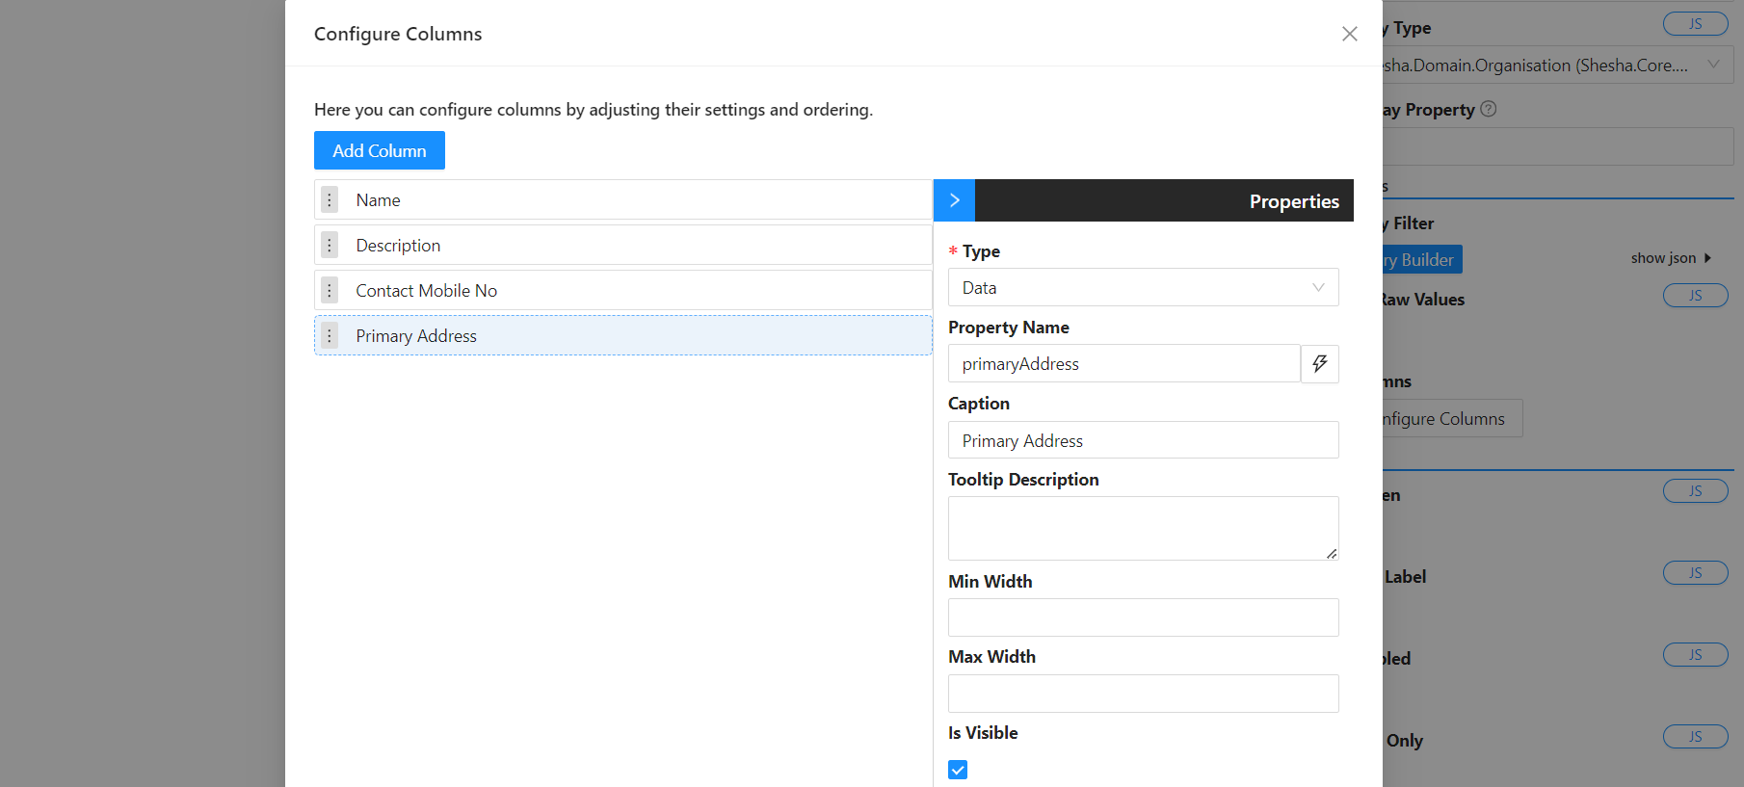This screenshot has height=787, width=1744.
Task: Click the drag handle of Description column
Action: (330, 245)
